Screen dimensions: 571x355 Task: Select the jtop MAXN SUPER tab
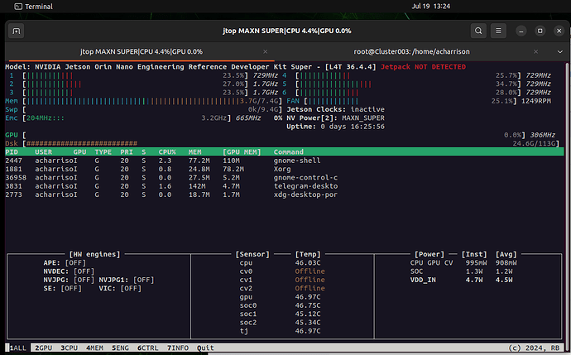coord(142,51)
